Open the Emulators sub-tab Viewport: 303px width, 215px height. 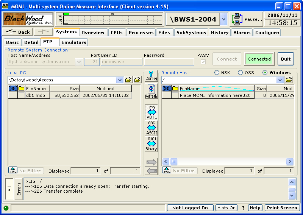click(74, 42)
